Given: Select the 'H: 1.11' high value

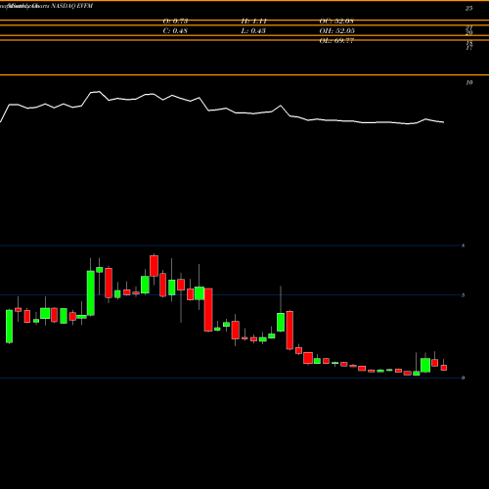Looking at the screenshot, I should coord(254,22).
